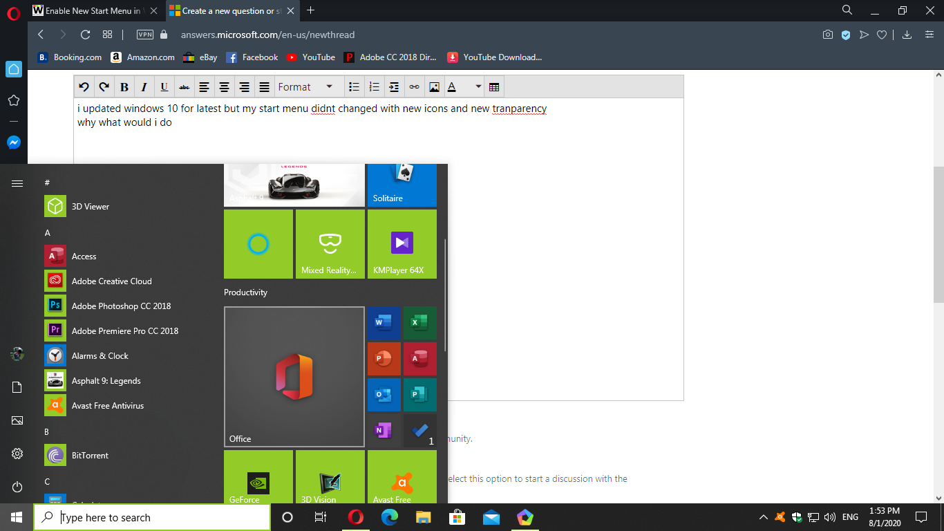Open the volume control in tray
Screen dimensions: 944x531
(830, 517)
